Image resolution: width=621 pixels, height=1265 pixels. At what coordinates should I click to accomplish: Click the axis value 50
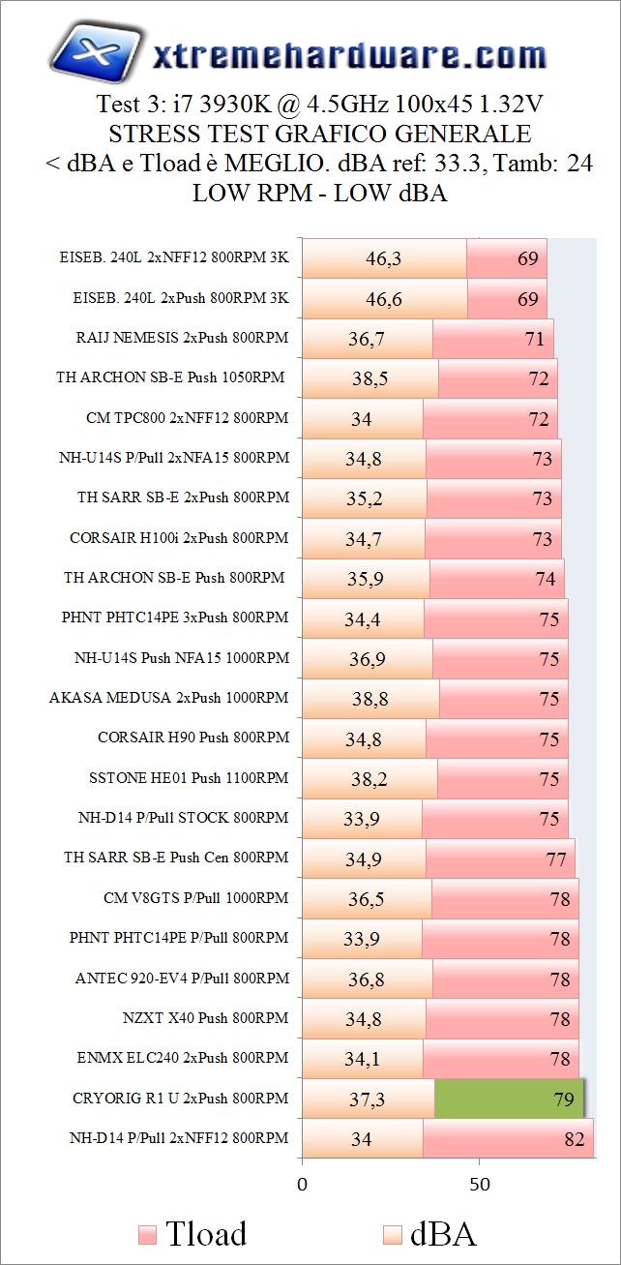click(x=479, y=1184)
